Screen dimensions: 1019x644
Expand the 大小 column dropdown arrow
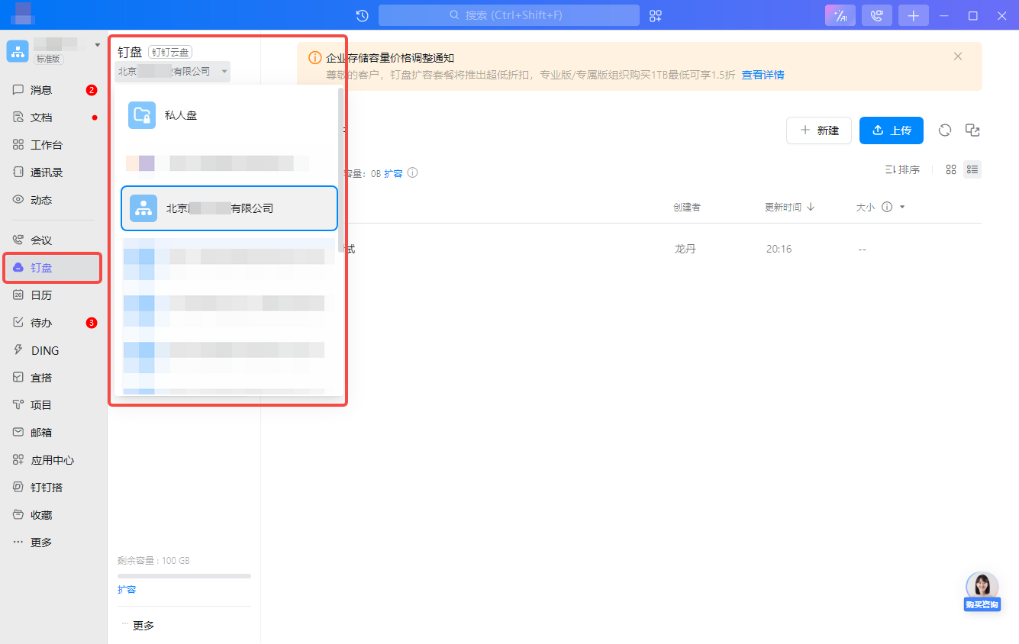pyautogui.click(x=902, y=208)
